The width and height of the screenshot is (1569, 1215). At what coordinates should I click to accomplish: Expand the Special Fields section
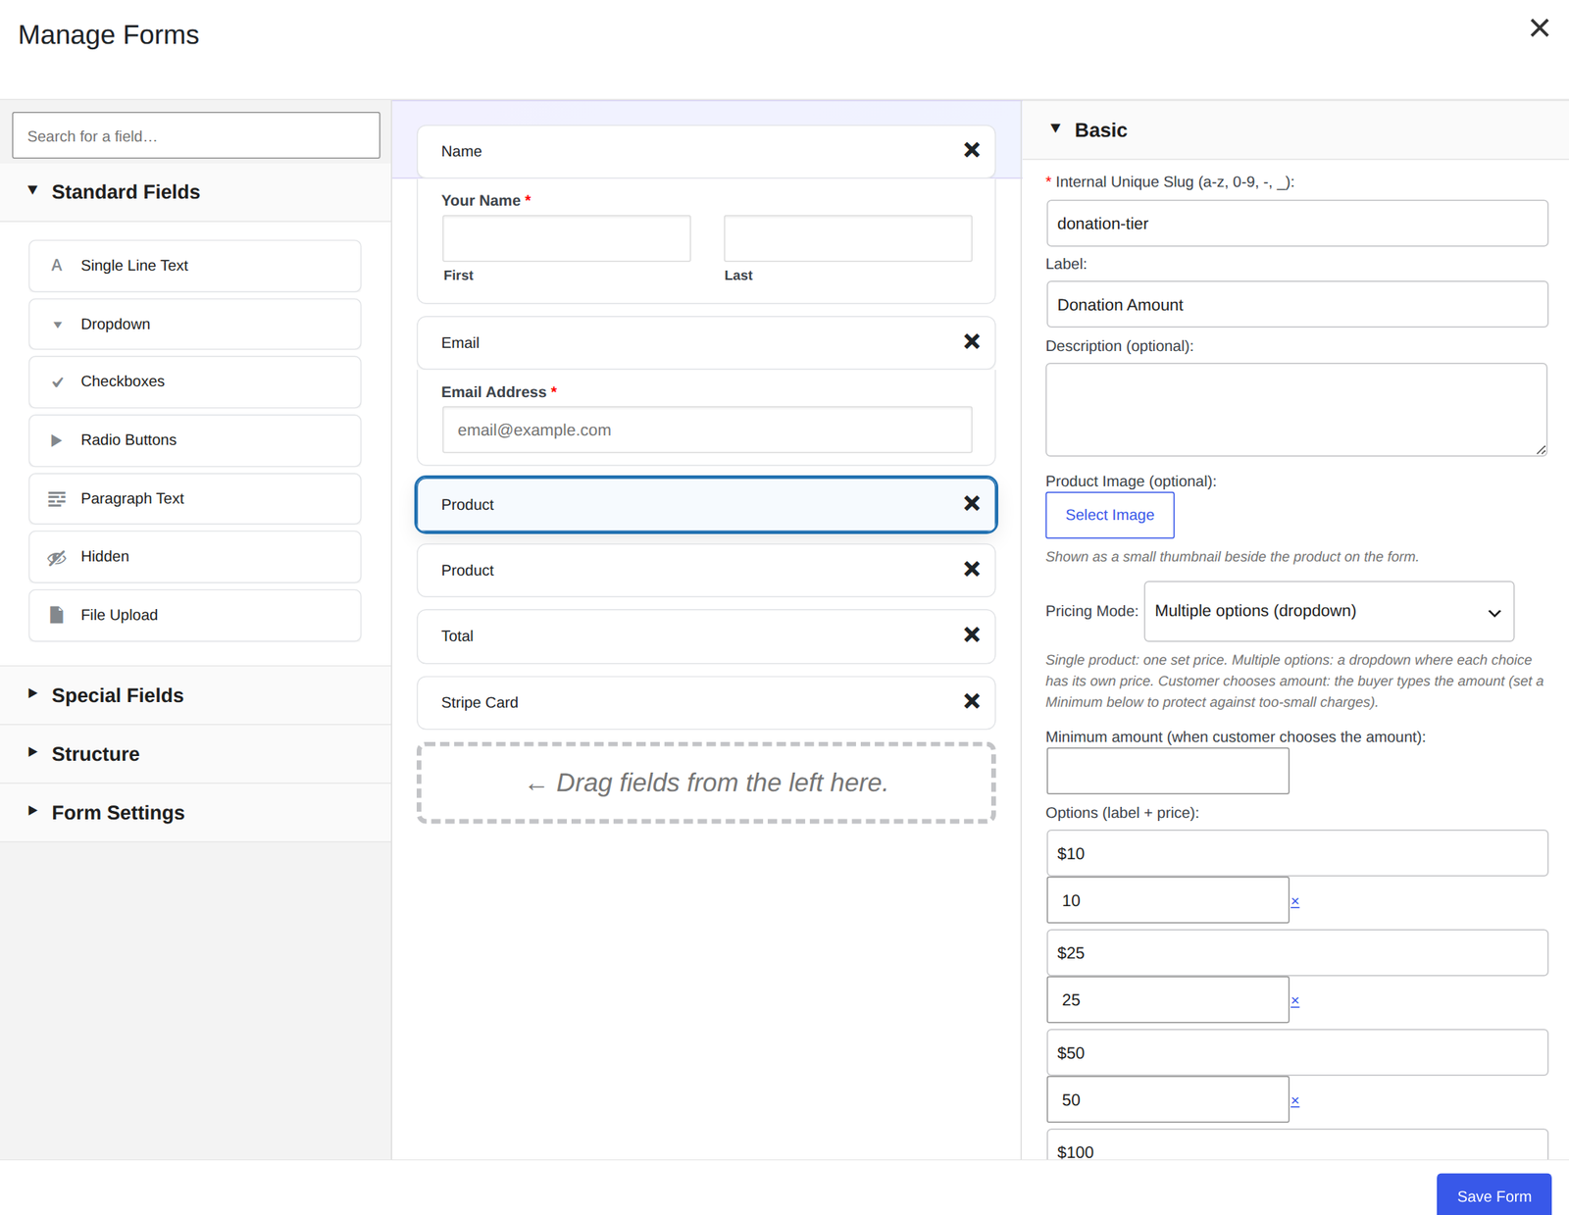195,695
